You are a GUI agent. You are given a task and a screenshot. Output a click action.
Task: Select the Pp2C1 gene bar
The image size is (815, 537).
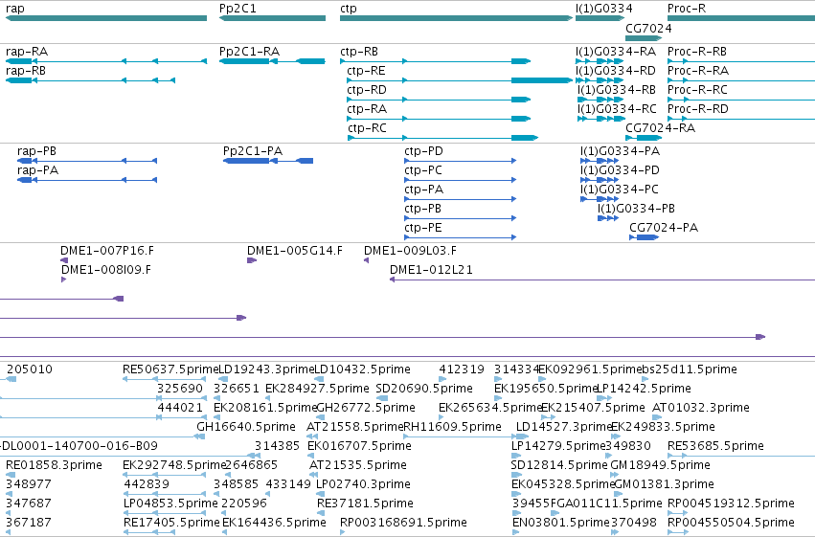click(272, 18)
